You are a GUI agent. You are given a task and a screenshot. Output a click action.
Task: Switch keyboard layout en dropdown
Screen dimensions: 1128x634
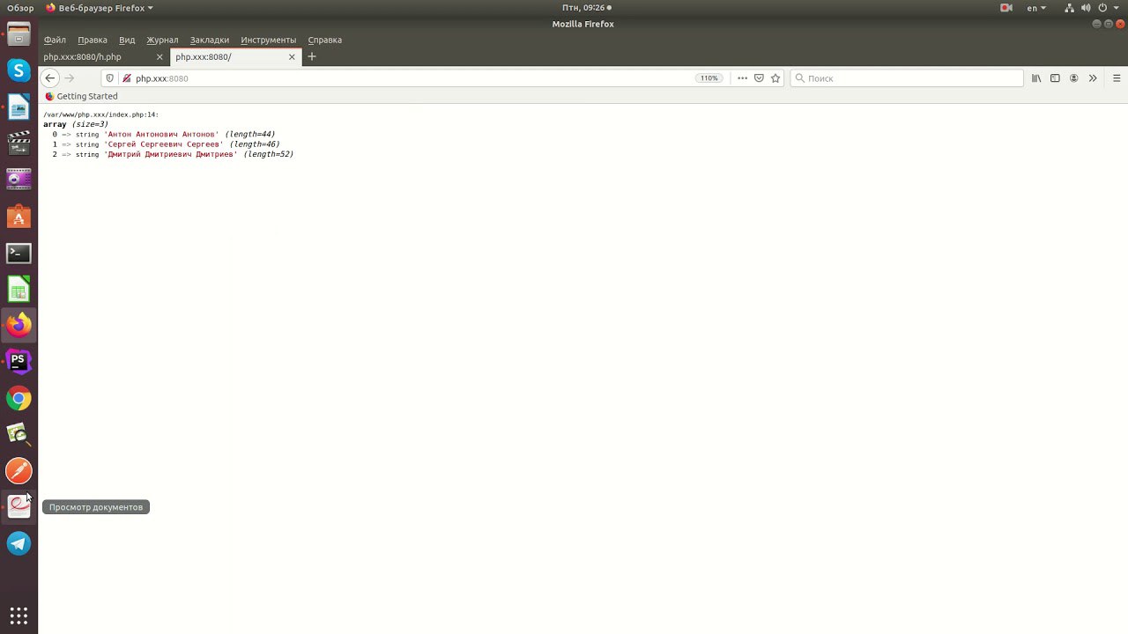point(1036,8)
